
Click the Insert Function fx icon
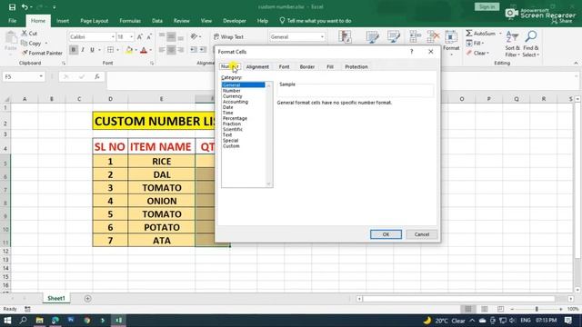coord(97,76)
